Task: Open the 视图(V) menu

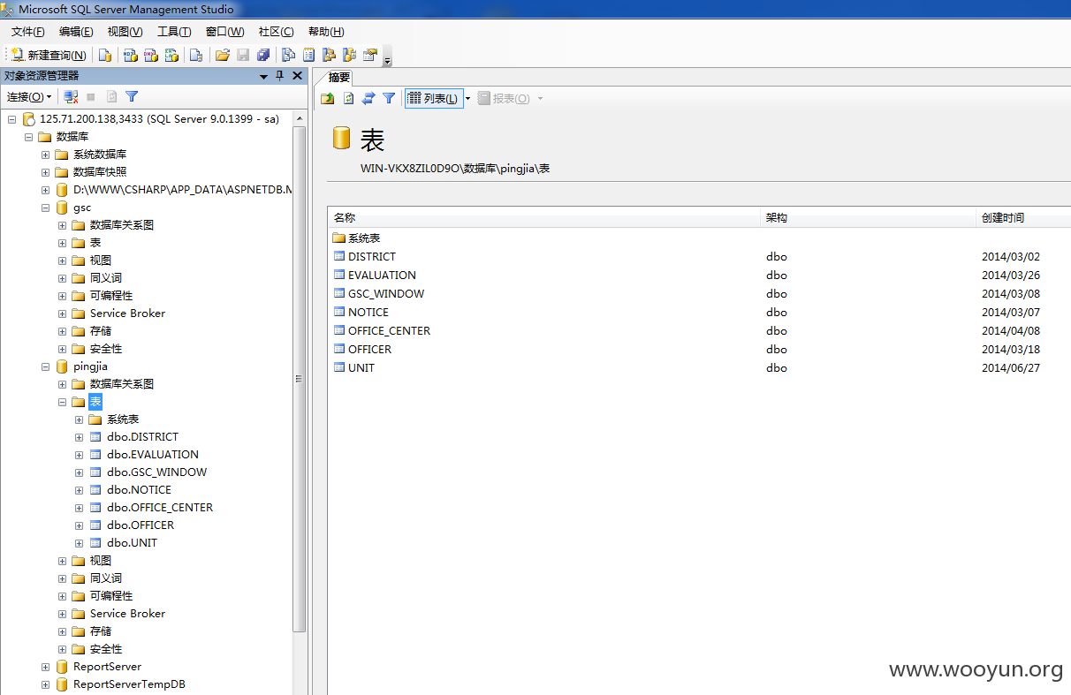Action: pyautogui.click(x=125, y=32)
